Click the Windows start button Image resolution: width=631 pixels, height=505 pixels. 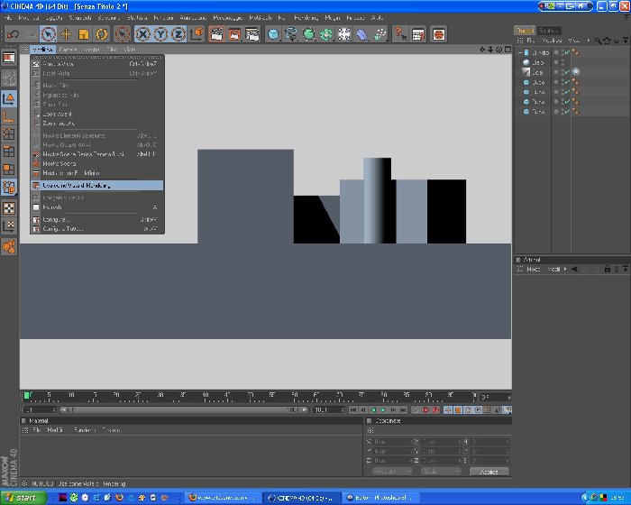pos(23,498)
